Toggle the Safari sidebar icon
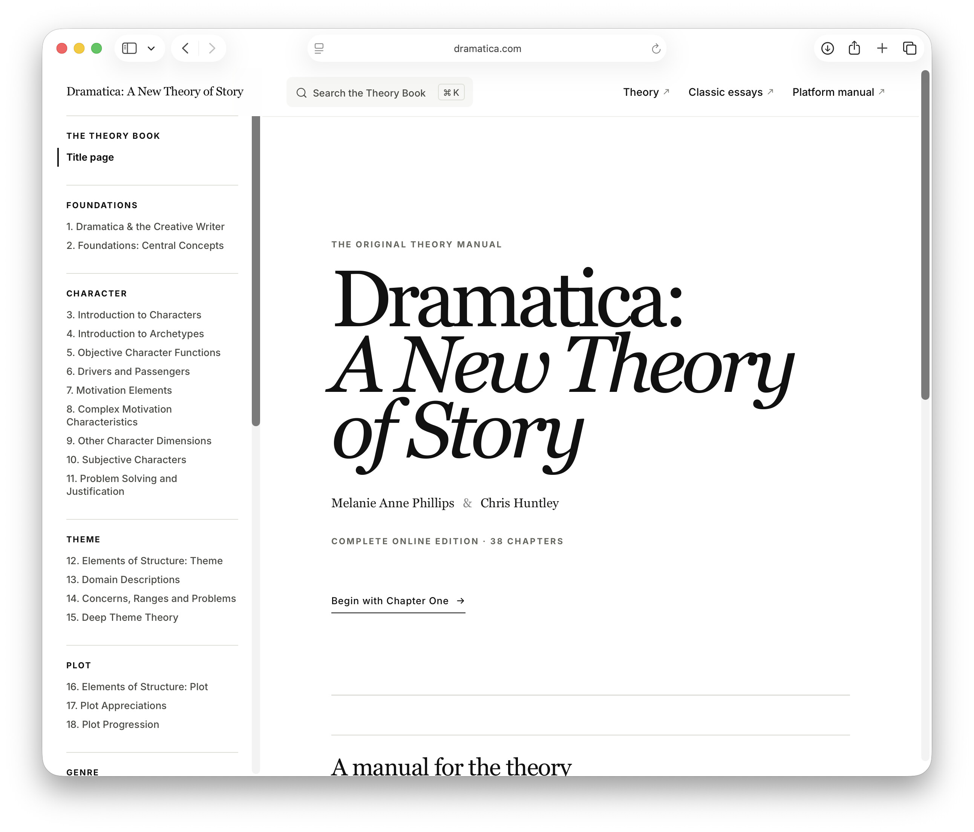Image resolution: width=974 pixels, height=832 pixels. [x=129, y=48]
